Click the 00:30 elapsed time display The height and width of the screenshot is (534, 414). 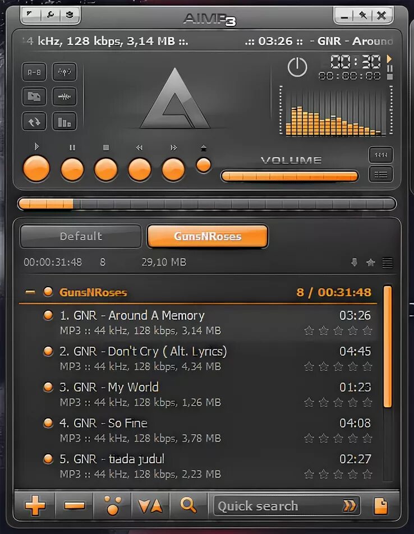pos(356,62)
